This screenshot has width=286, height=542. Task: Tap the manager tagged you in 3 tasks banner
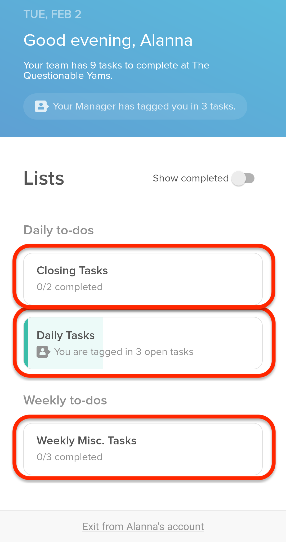pyautogui.click(x=135, y=106)
